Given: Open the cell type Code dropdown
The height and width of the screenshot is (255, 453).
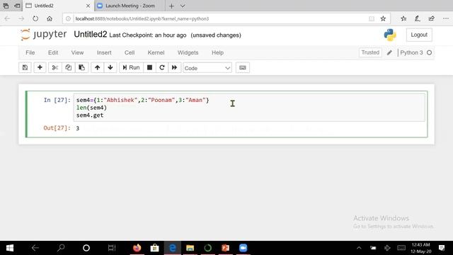Looking at the screenshot, I should 207,68.
